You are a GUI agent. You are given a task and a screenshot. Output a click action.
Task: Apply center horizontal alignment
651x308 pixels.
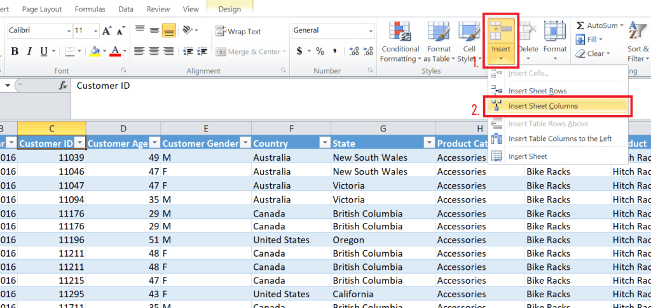pos(154,51)
